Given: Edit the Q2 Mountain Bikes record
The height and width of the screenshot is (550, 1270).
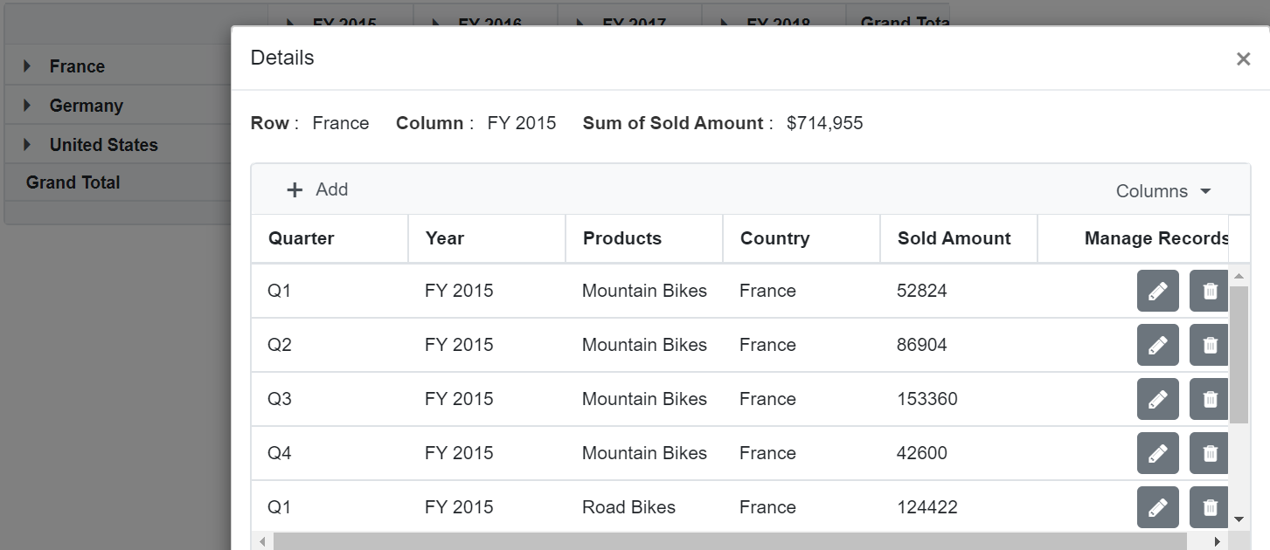Looking at the screenshot, I should tap(1157, 344).
